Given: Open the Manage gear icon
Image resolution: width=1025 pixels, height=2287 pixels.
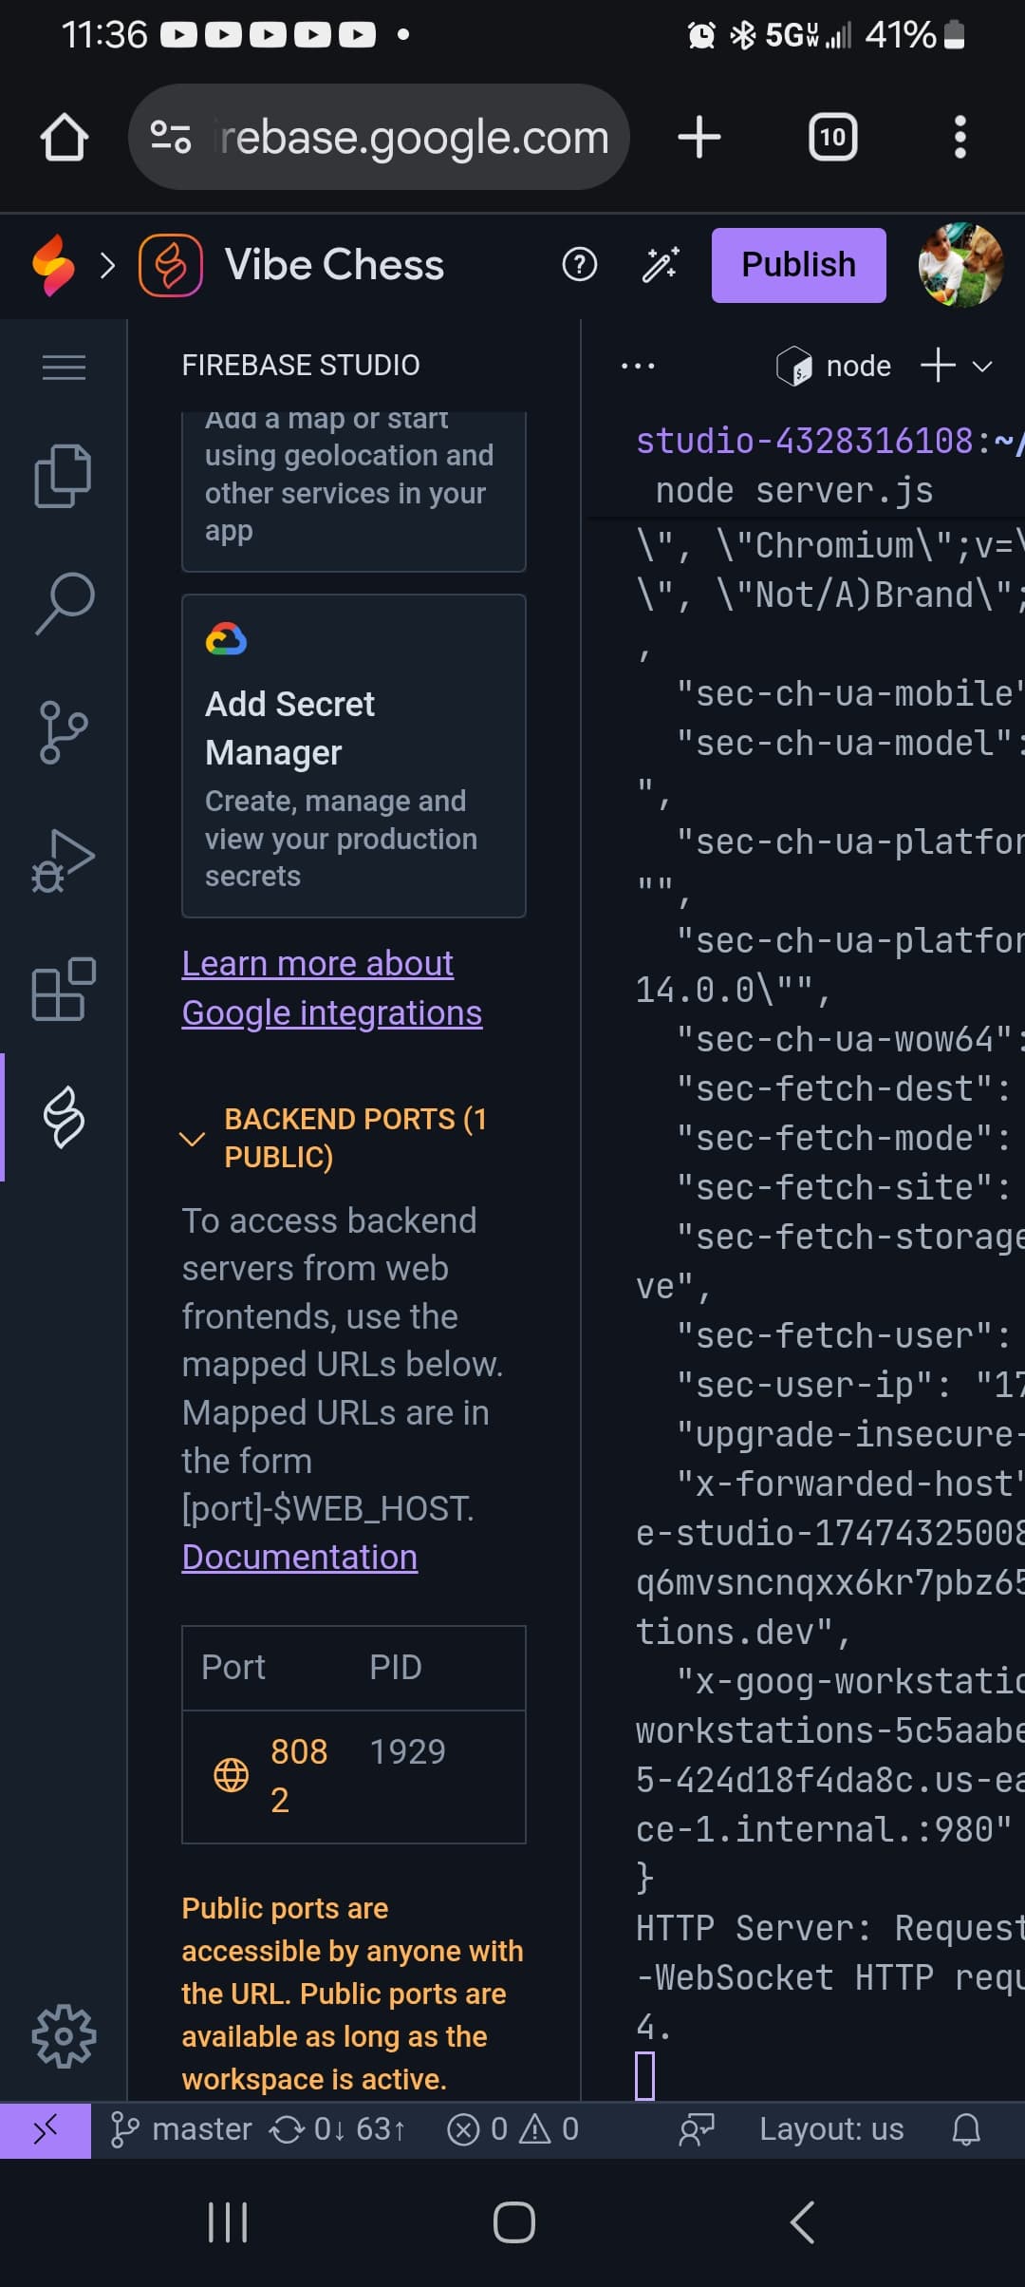Looking at the screenshot, I should [x=64, y=2036].
